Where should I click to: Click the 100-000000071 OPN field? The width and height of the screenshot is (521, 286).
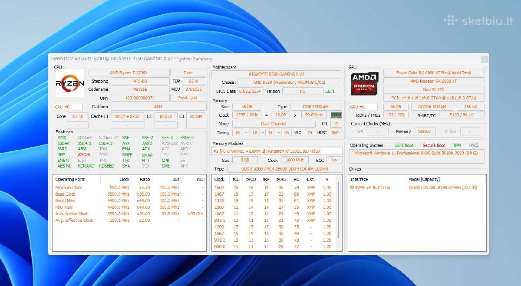(x=139, y=98)
